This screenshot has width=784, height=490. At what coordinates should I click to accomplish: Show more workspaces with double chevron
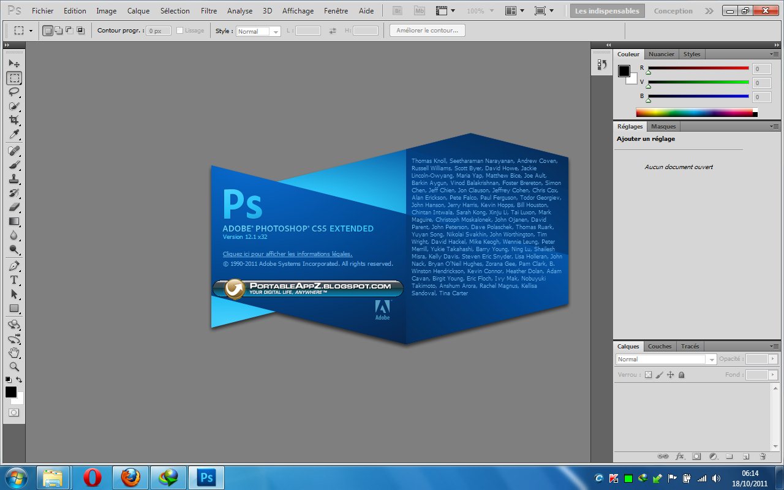(x=709, y=11)
